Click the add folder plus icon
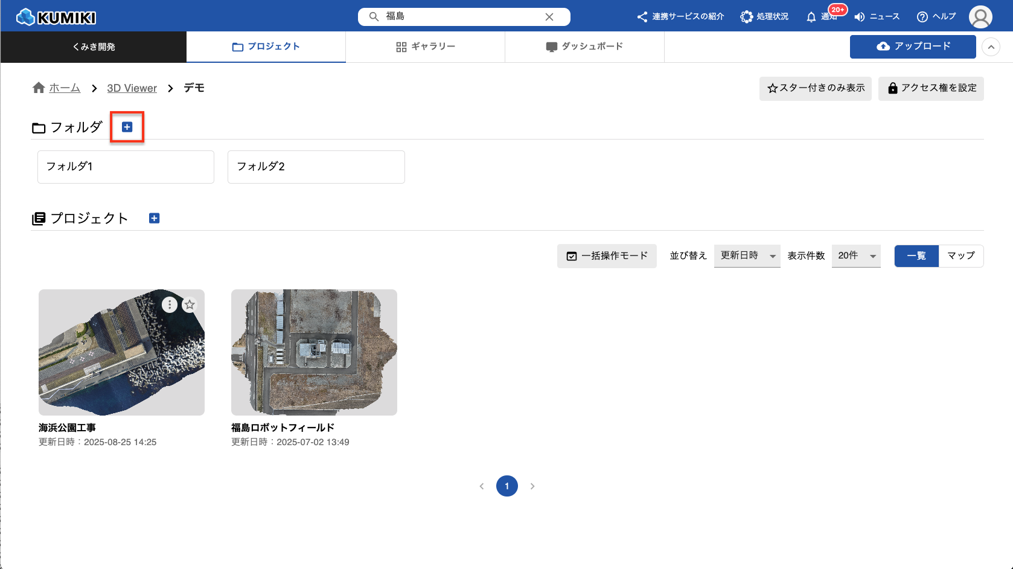1013x569 pixels. point(127,127)
